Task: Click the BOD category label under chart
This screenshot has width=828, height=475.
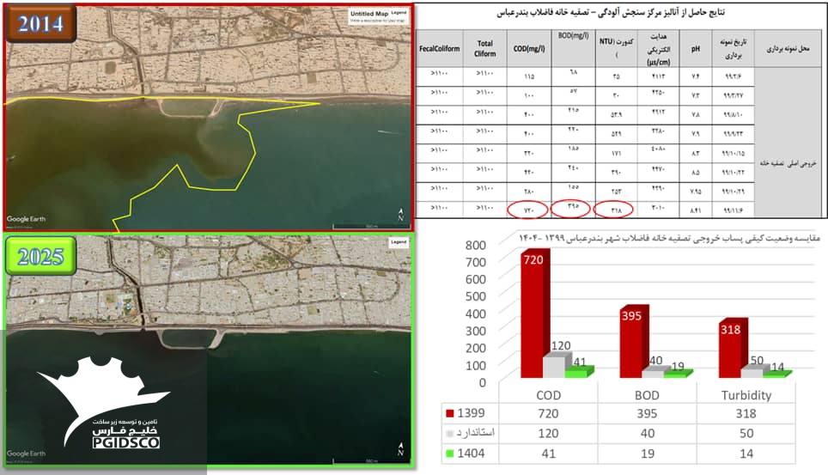Action: pyautogui.click(x=647, y=395)
